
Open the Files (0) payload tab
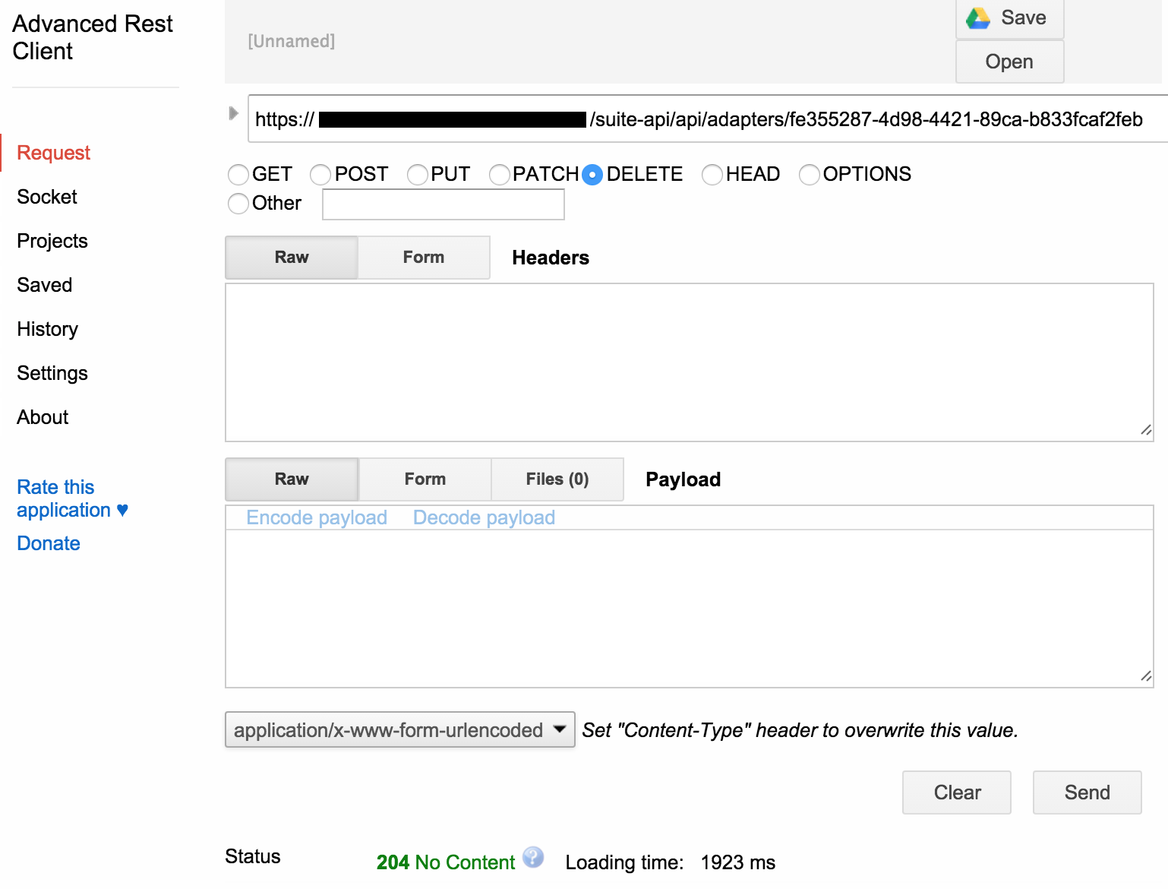click(x=557, y=479)
